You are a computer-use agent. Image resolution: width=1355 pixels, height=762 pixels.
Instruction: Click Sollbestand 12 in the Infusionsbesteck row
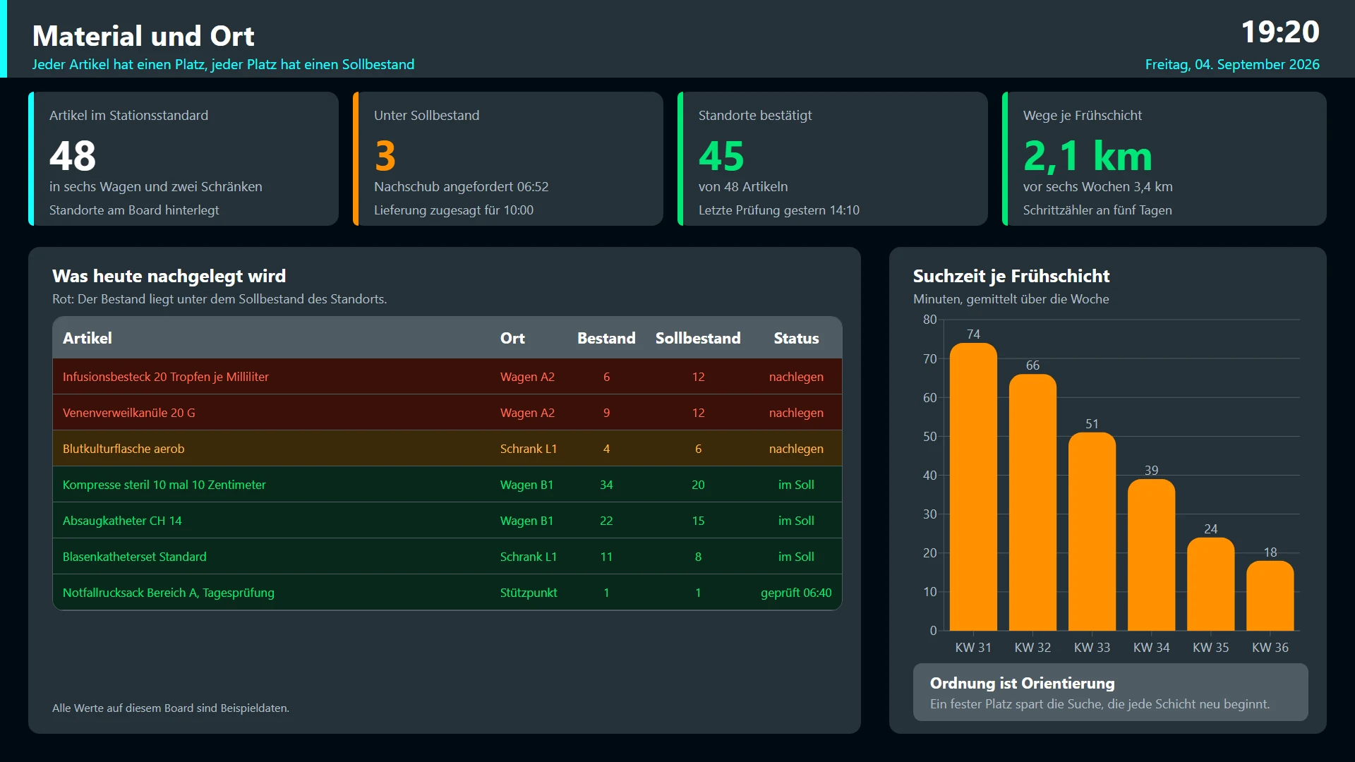[x=698, y=377]
